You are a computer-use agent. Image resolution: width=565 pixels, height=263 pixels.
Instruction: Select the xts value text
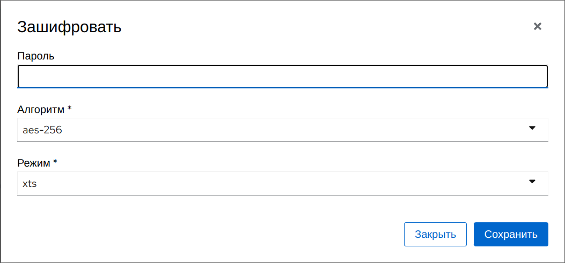[x=30, y=183]
